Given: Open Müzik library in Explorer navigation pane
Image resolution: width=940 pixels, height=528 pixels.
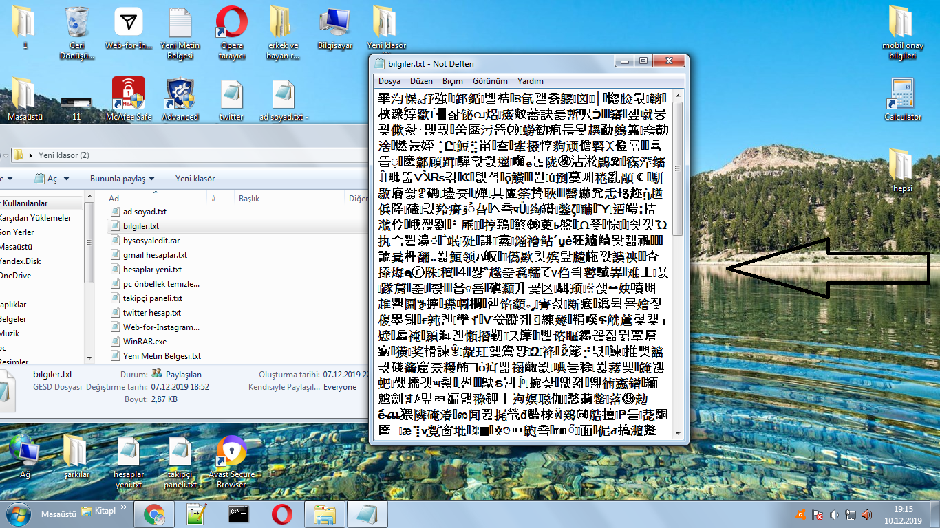Looking at the screenshot, I should click(x=10, y=333).
